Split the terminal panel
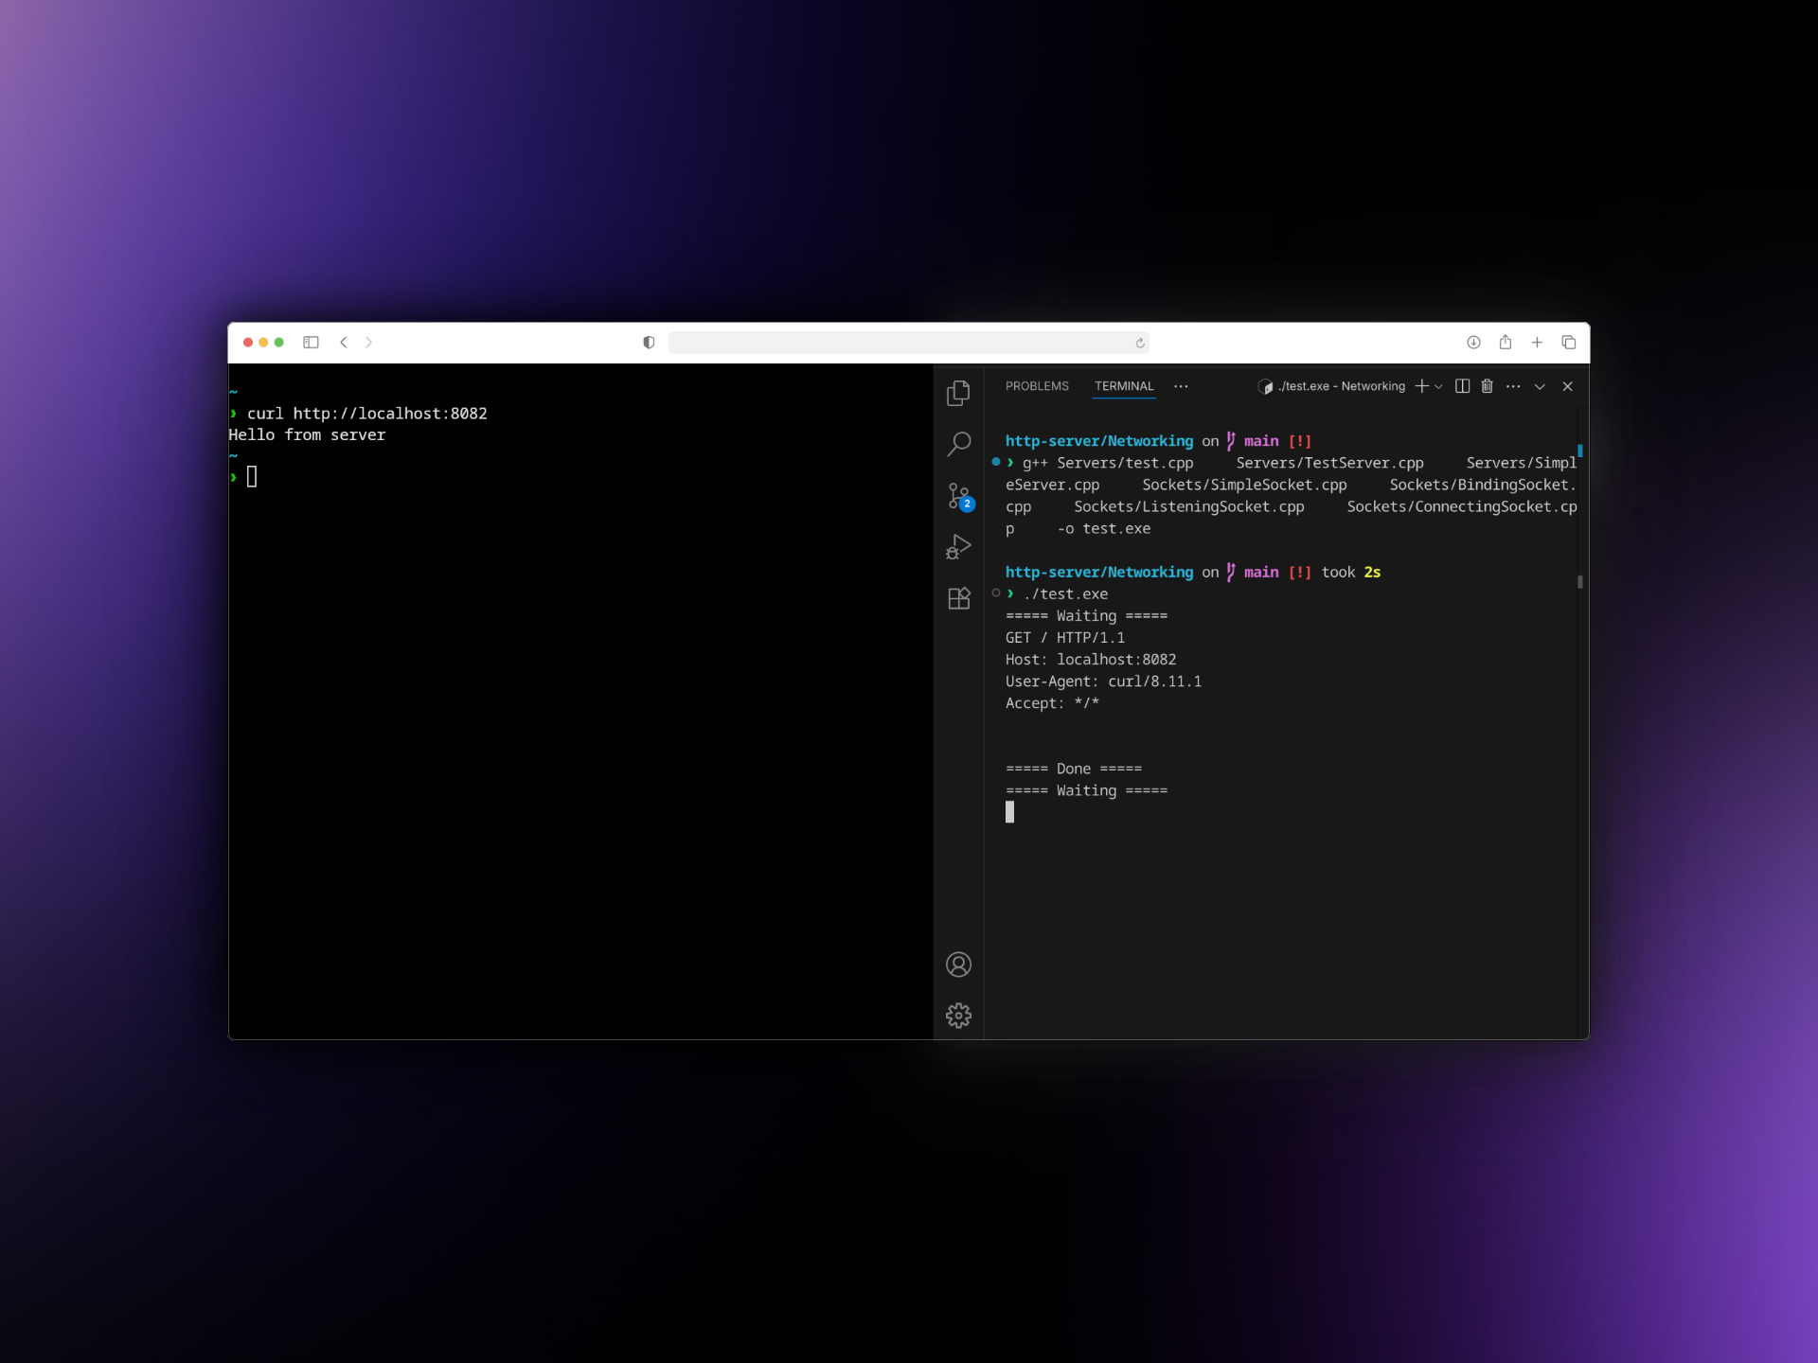1818x1363 pixels. [1462, 386]
